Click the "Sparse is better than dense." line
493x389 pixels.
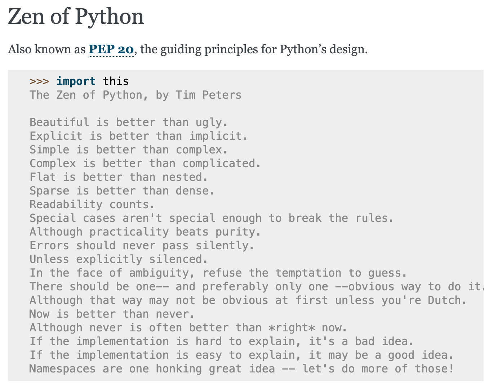pos(122,191)
